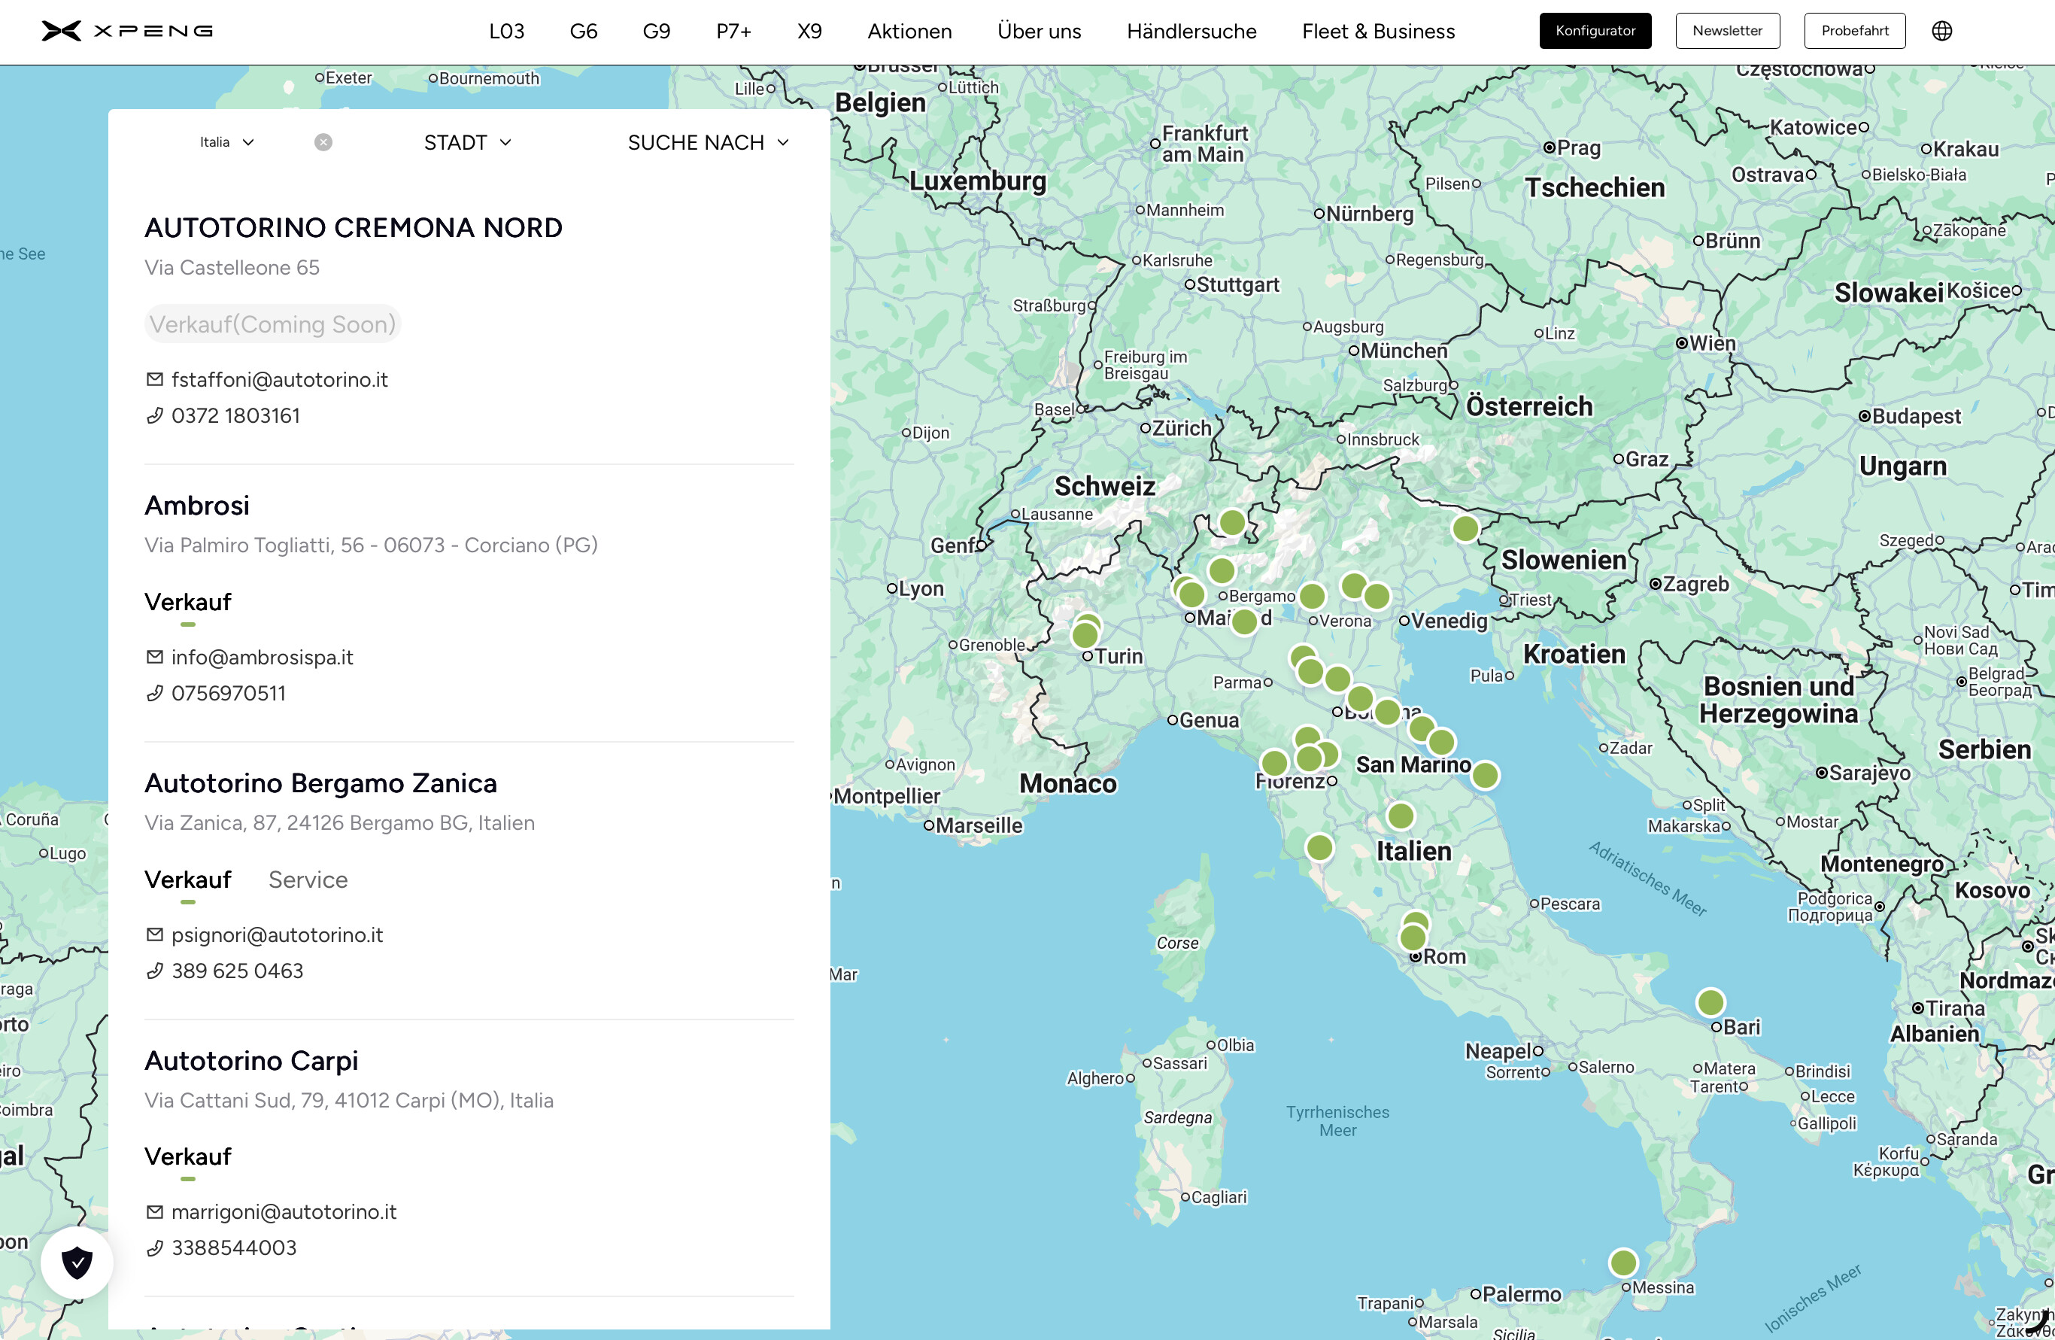Click Verkauf(Coming Soon) for Cremona Nord
Screen dimensions: 2055x1340
(273, 324)
